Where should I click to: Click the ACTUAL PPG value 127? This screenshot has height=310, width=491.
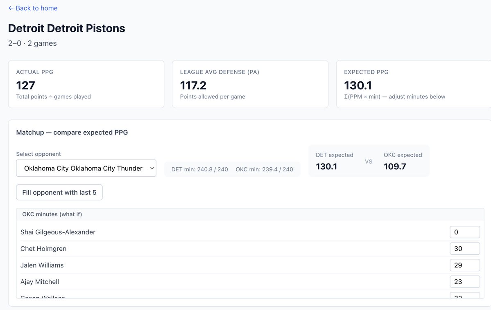pyautogui.click(x=26, y=85)
